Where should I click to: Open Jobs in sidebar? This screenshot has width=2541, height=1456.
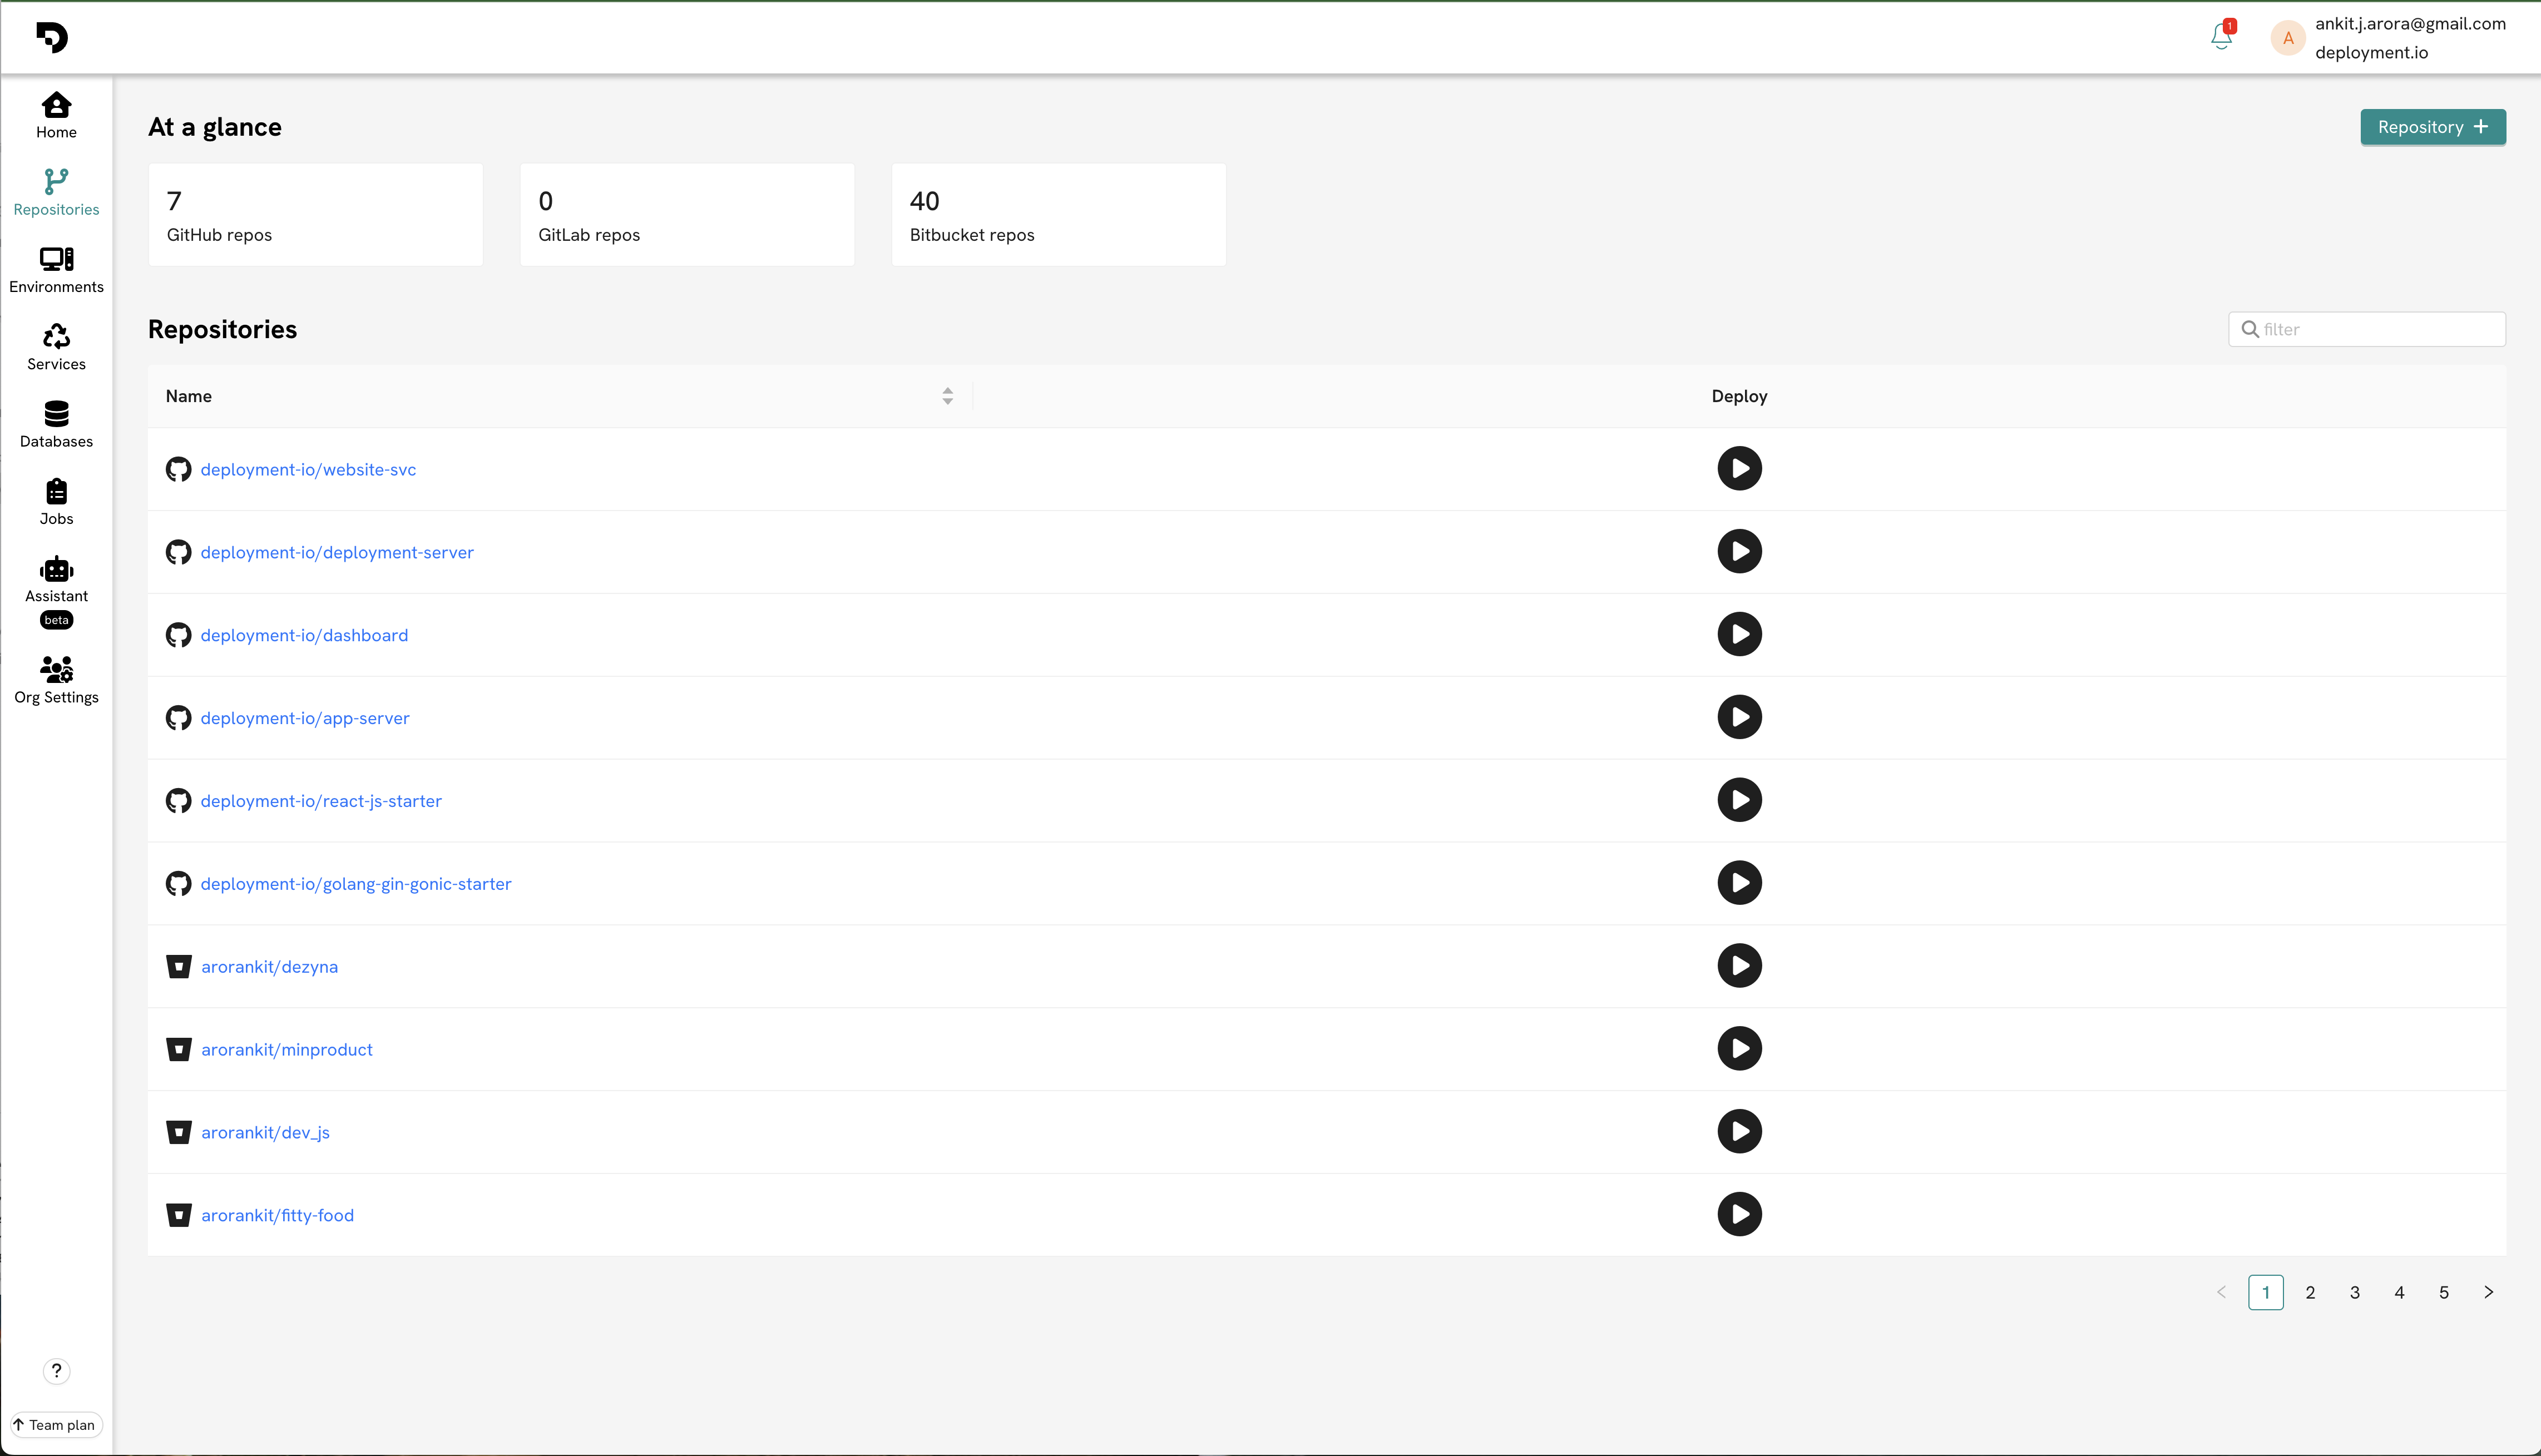56,502
